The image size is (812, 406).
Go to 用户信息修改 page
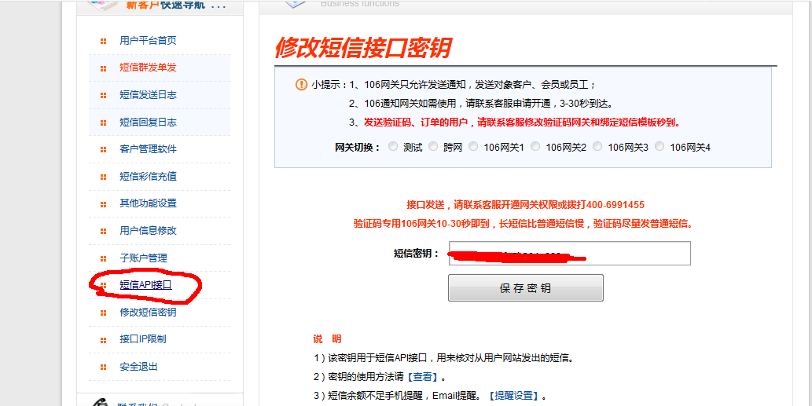(148, 231)
